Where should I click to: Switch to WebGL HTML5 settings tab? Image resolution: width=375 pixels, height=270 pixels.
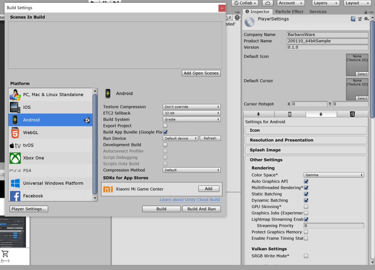pos(352,114)
